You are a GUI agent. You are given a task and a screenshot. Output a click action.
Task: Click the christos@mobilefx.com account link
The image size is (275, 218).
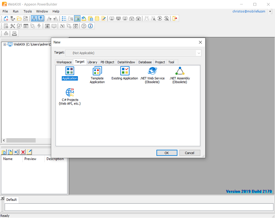point(249,11)
